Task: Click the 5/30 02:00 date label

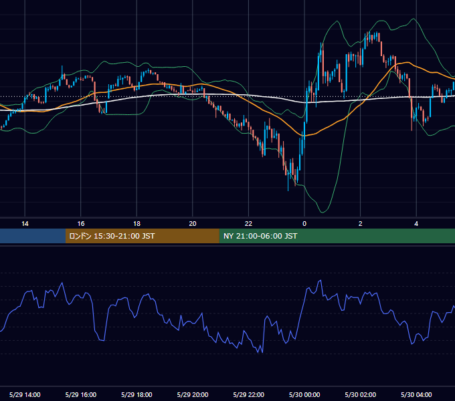Action: pyautogui.click(x=361, y=394)
